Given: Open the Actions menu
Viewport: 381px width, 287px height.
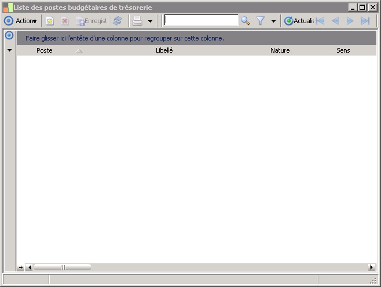Looking at the screenshot, I should point(20,21).
